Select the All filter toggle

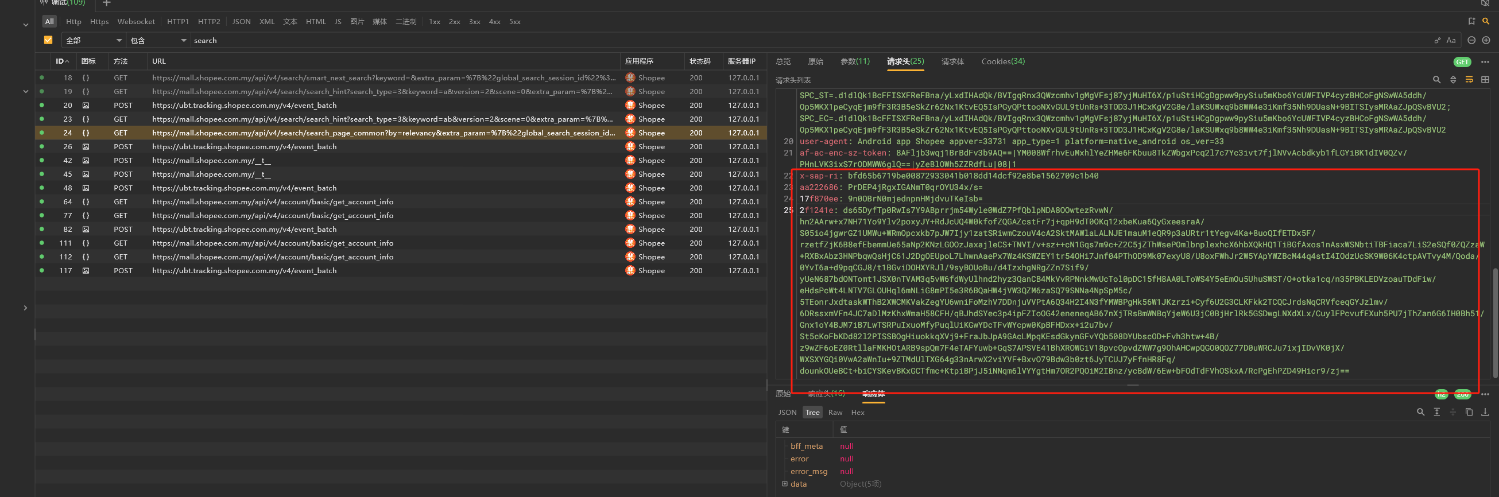[x=49, y=22]
